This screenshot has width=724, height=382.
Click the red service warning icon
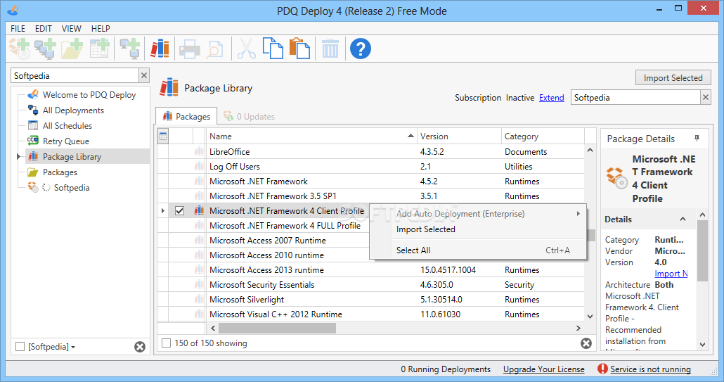click(x=602, y=369)
